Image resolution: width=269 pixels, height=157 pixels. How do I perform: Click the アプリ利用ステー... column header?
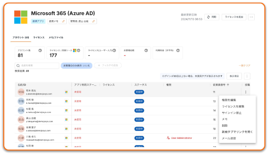85,85
